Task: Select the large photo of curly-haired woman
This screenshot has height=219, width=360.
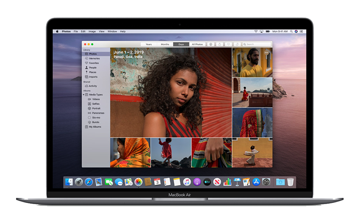Action: [171, 92]
